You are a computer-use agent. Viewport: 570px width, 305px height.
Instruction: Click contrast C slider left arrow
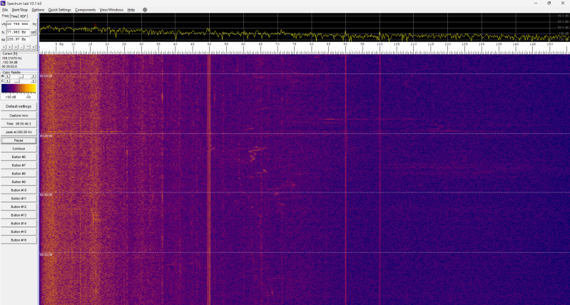pyautogui.click(x=7, y=81)
